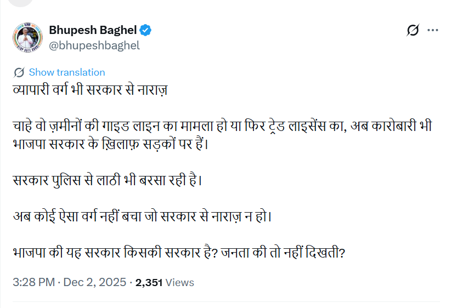Image resolution: width=451 pixels, height=308 pixels.
Task: Click the translate icon beside Show translation
Action: (x=19, y=72)
